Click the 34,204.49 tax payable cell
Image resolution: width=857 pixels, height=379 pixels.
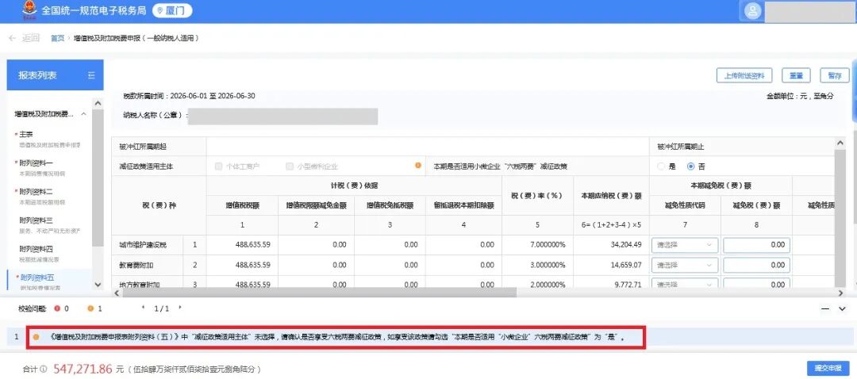click(x=611, y=245)
